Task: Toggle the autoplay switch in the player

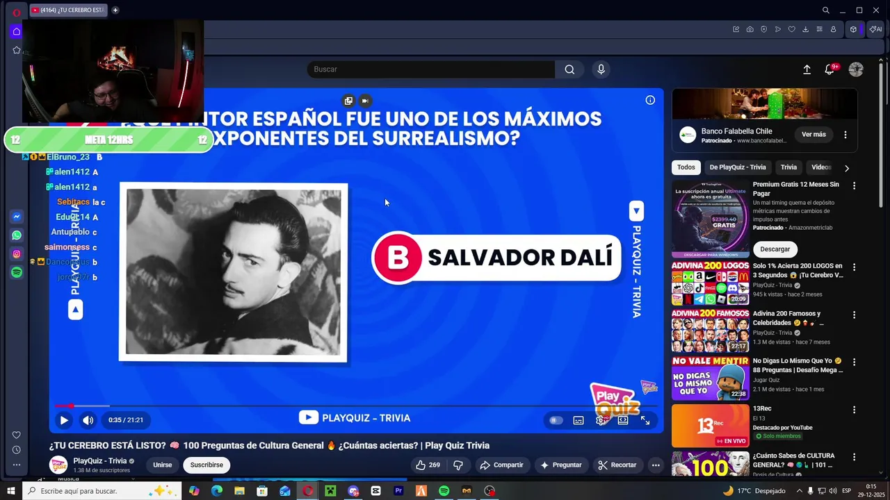Action: pyautogui.click(x=556, y=420)
